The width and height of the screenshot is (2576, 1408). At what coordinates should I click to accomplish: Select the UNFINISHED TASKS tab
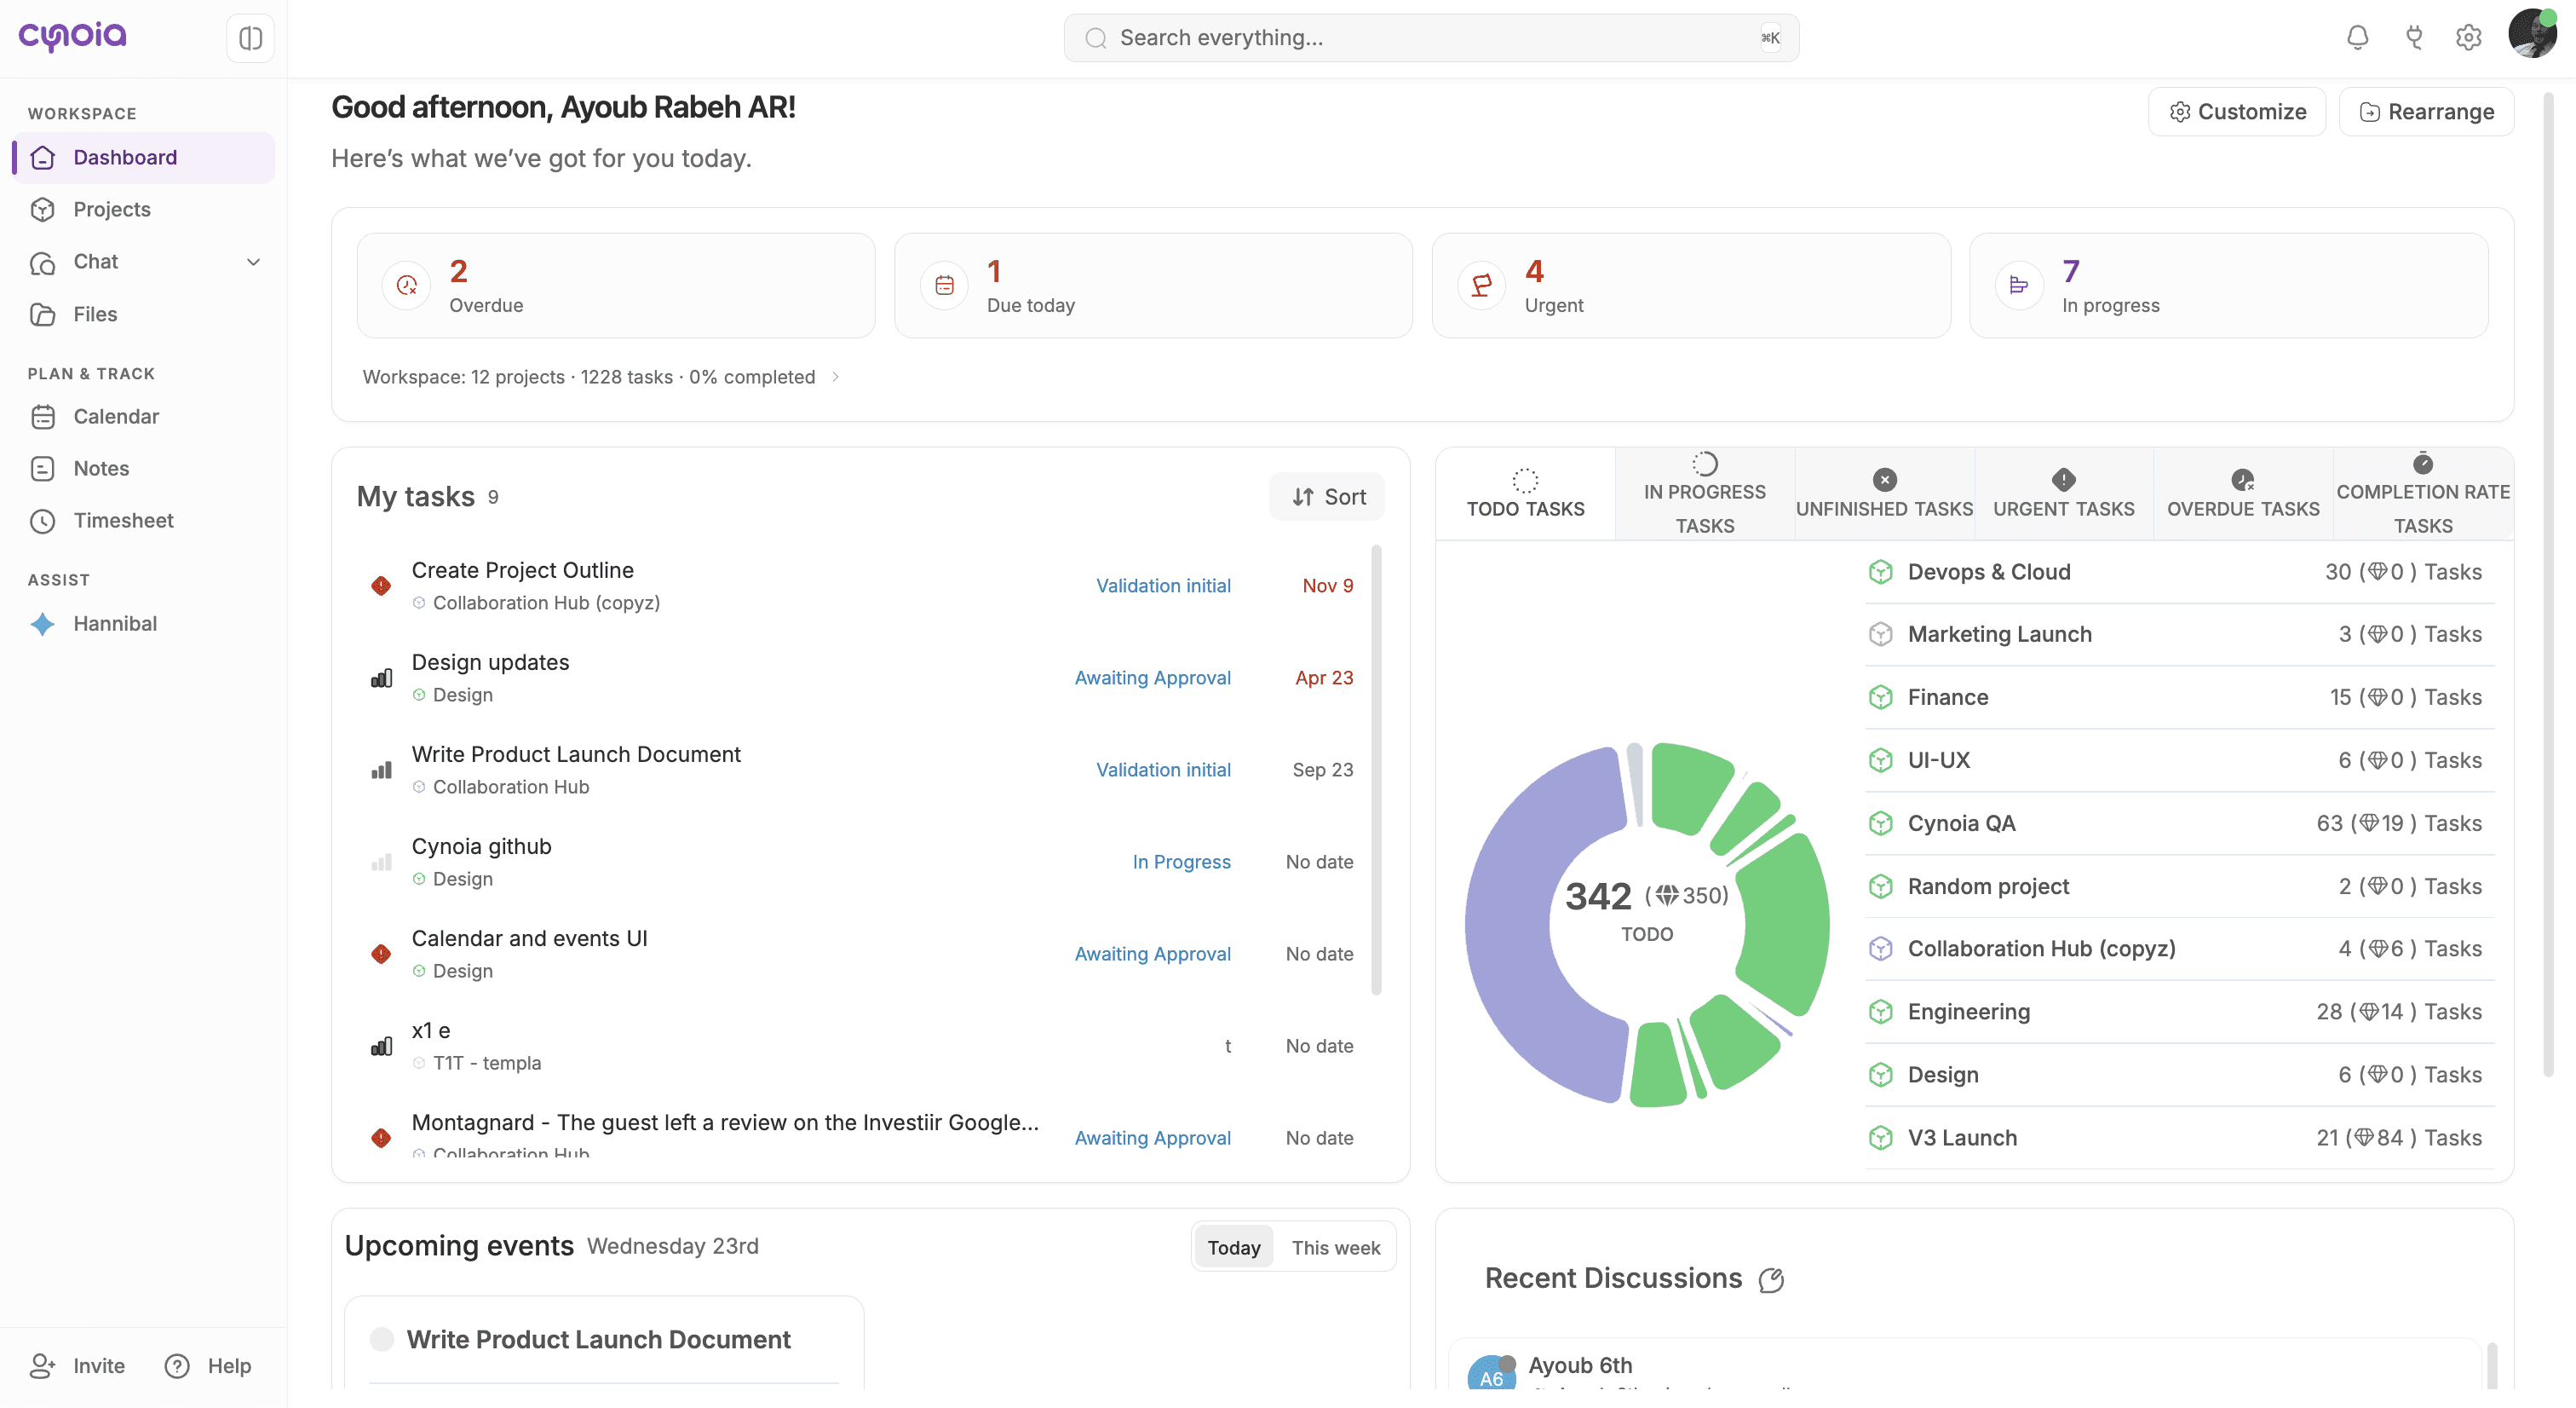[1884, 494]
